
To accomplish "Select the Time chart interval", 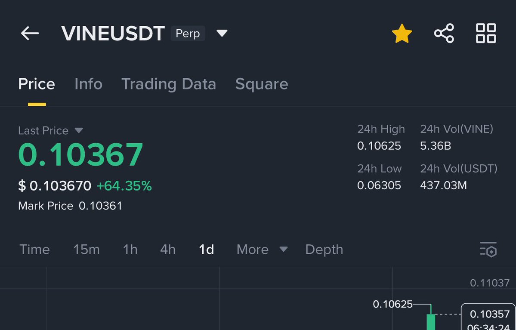I will pyautogui.click(x=34, y=250).
